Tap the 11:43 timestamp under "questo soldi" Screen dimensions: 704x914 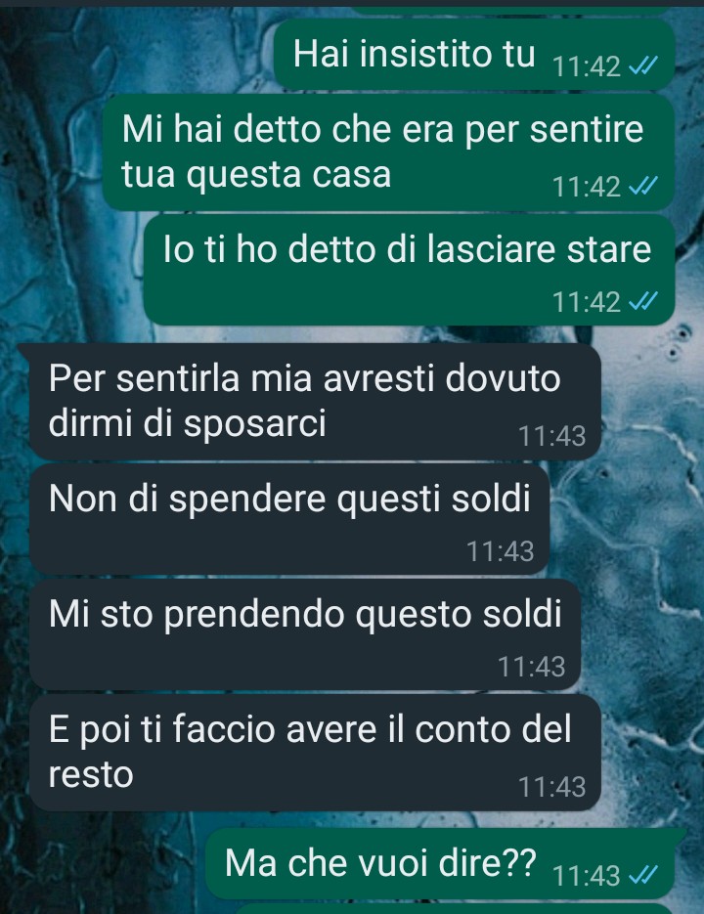click(531, 667)
